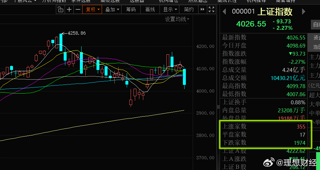Image resolution: width=320 pixels, height=170 pixels.
Task: Click the 上A涨跌 row label
Action: [234, 159]
